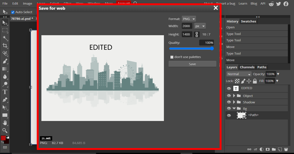This screenshot has width=294, height=154.
Task: Select the Dodge tool
Action: (5, 84)
